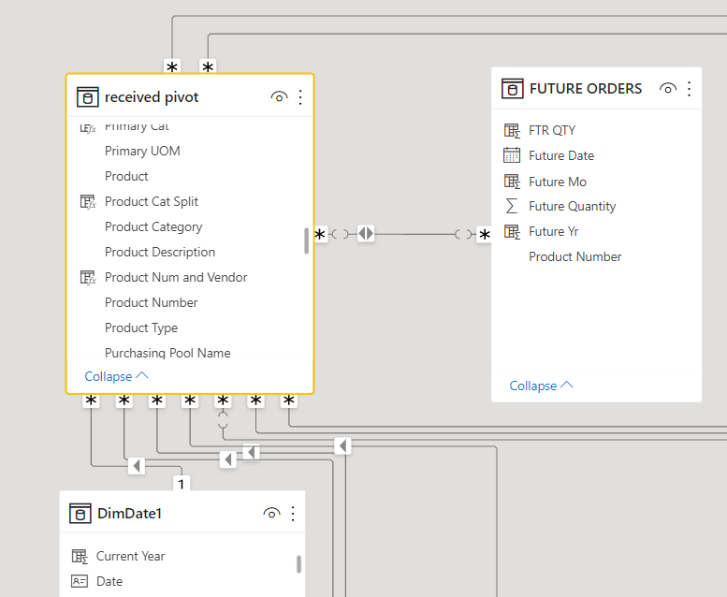Click the DimDate1 table title

pyautogui.click(x=129, y=514)
